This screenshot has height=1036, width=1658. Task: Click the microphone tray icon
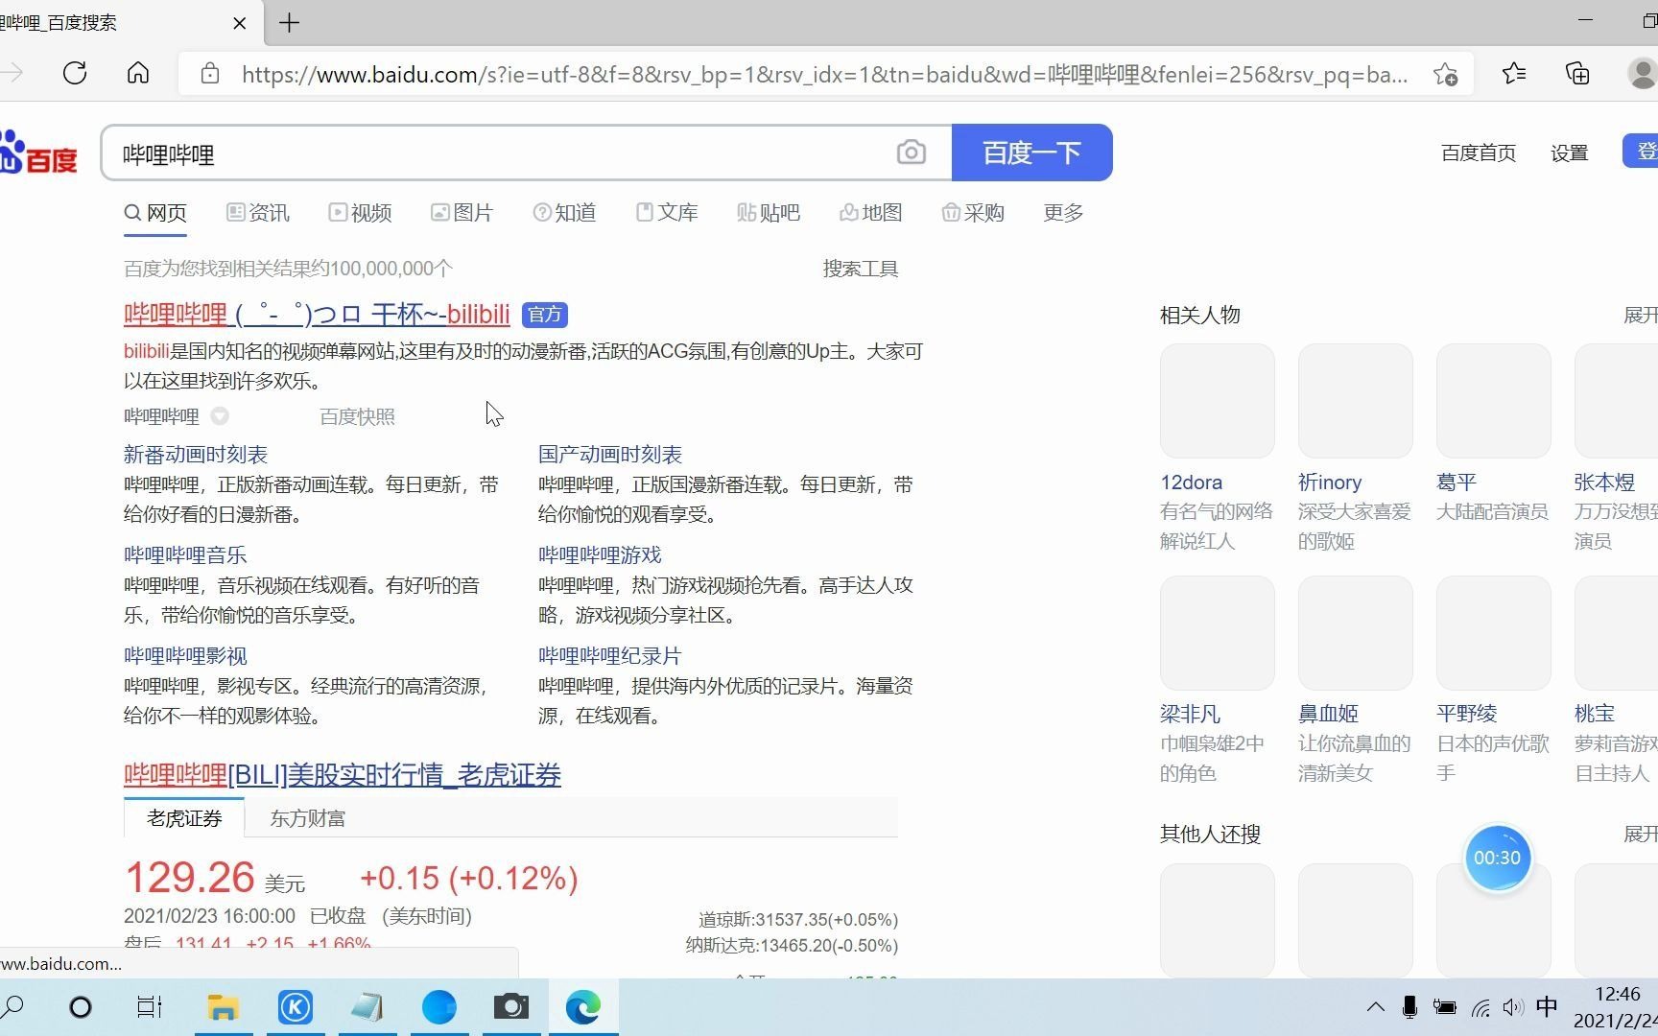pos(1409,1007)
